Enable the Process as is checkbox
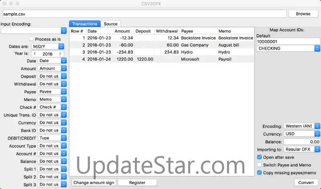Image resolution: width=321 pixels, height=189 pixels. click(31, 39)
